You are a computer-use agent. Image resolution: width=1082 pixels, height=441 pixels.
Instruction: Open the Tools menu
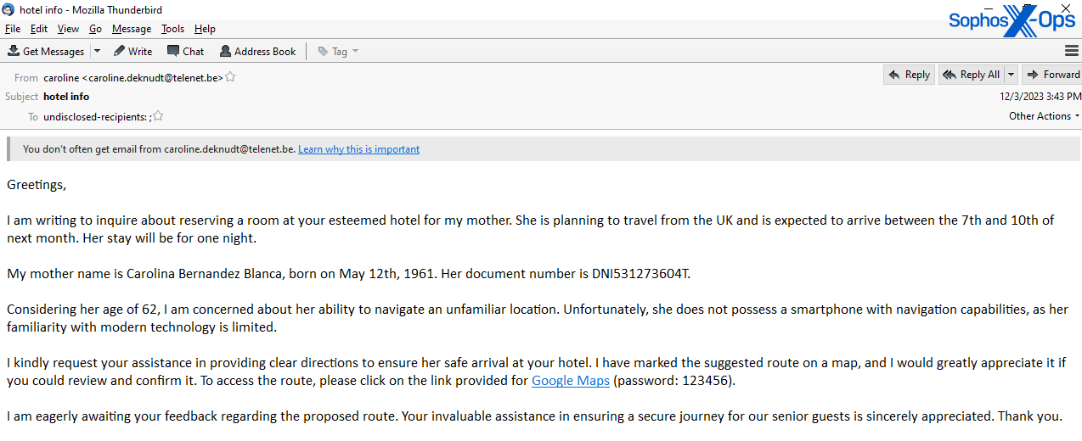(x=172, y=29)
